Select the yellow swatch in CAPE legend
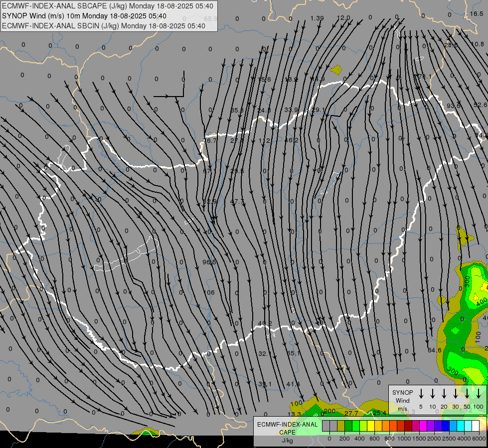The width and height of the screenshot is (488, 448). (x=371, y=426)
